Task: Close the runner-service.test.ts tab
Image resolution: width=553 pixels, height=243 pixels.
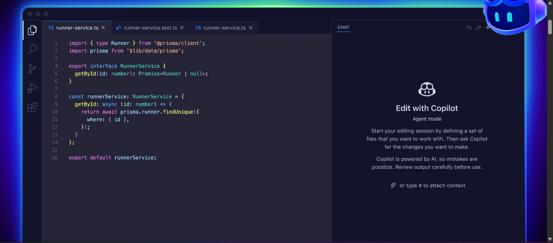Action: tap(182, 28)
